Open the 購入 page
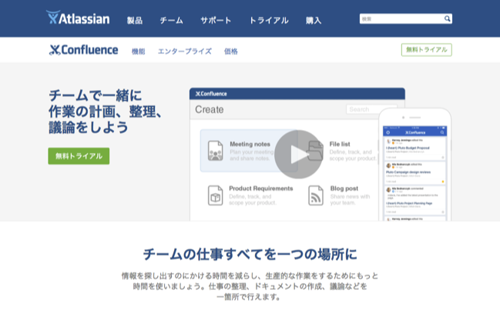This screenshot has height=313, width=500. point(314,20)
